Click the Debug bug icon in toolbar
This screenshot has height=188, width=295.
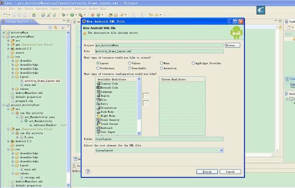64,15
